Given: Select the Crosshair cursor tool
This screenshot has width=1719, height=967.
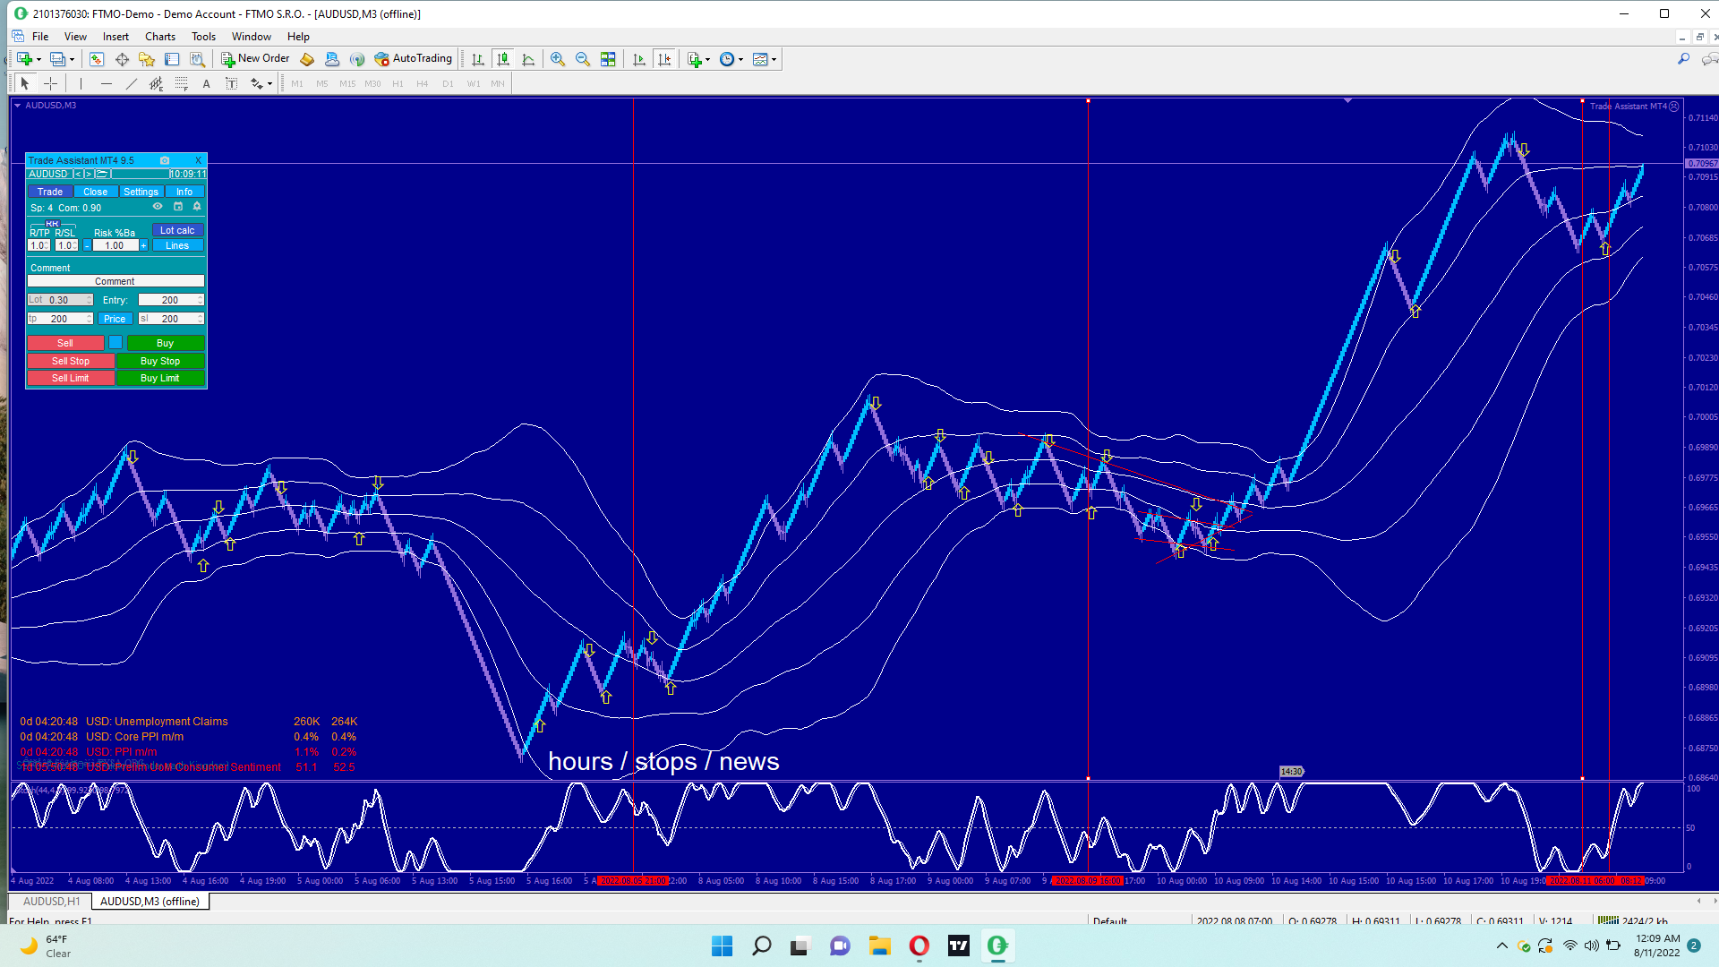Looking at the screenshot, I should (x=51, y=83).
